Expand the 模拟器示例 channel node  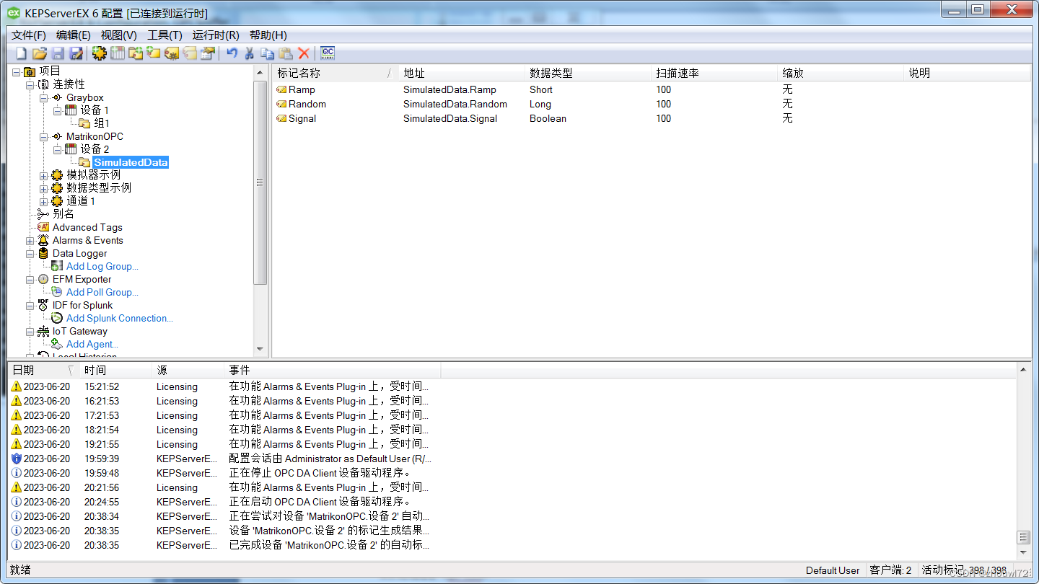point(43,174)
